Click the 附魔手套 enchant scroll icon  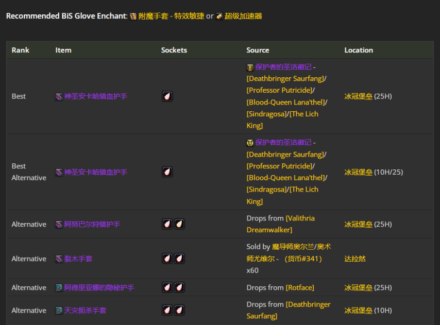[x=133, y=16]
